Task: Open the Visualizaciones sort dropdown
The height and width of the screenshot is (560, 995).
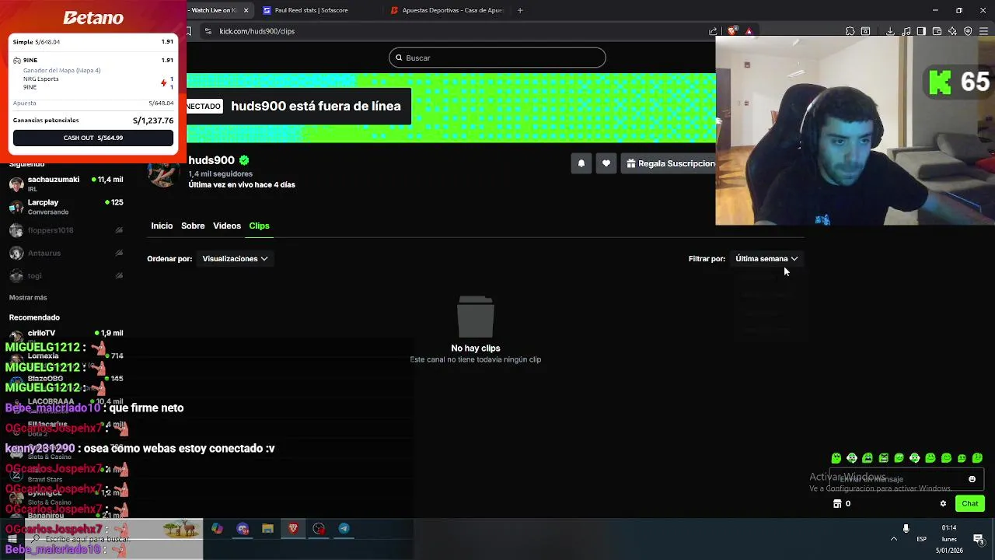Action: (x=235, y=258)
